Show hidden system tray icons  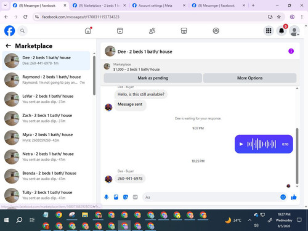[x=249, y=220]
